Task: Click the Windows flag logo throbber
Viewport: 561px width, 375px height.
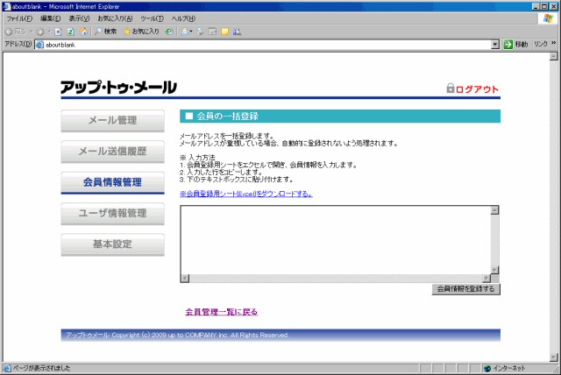Action: click(x=548, y=18)
